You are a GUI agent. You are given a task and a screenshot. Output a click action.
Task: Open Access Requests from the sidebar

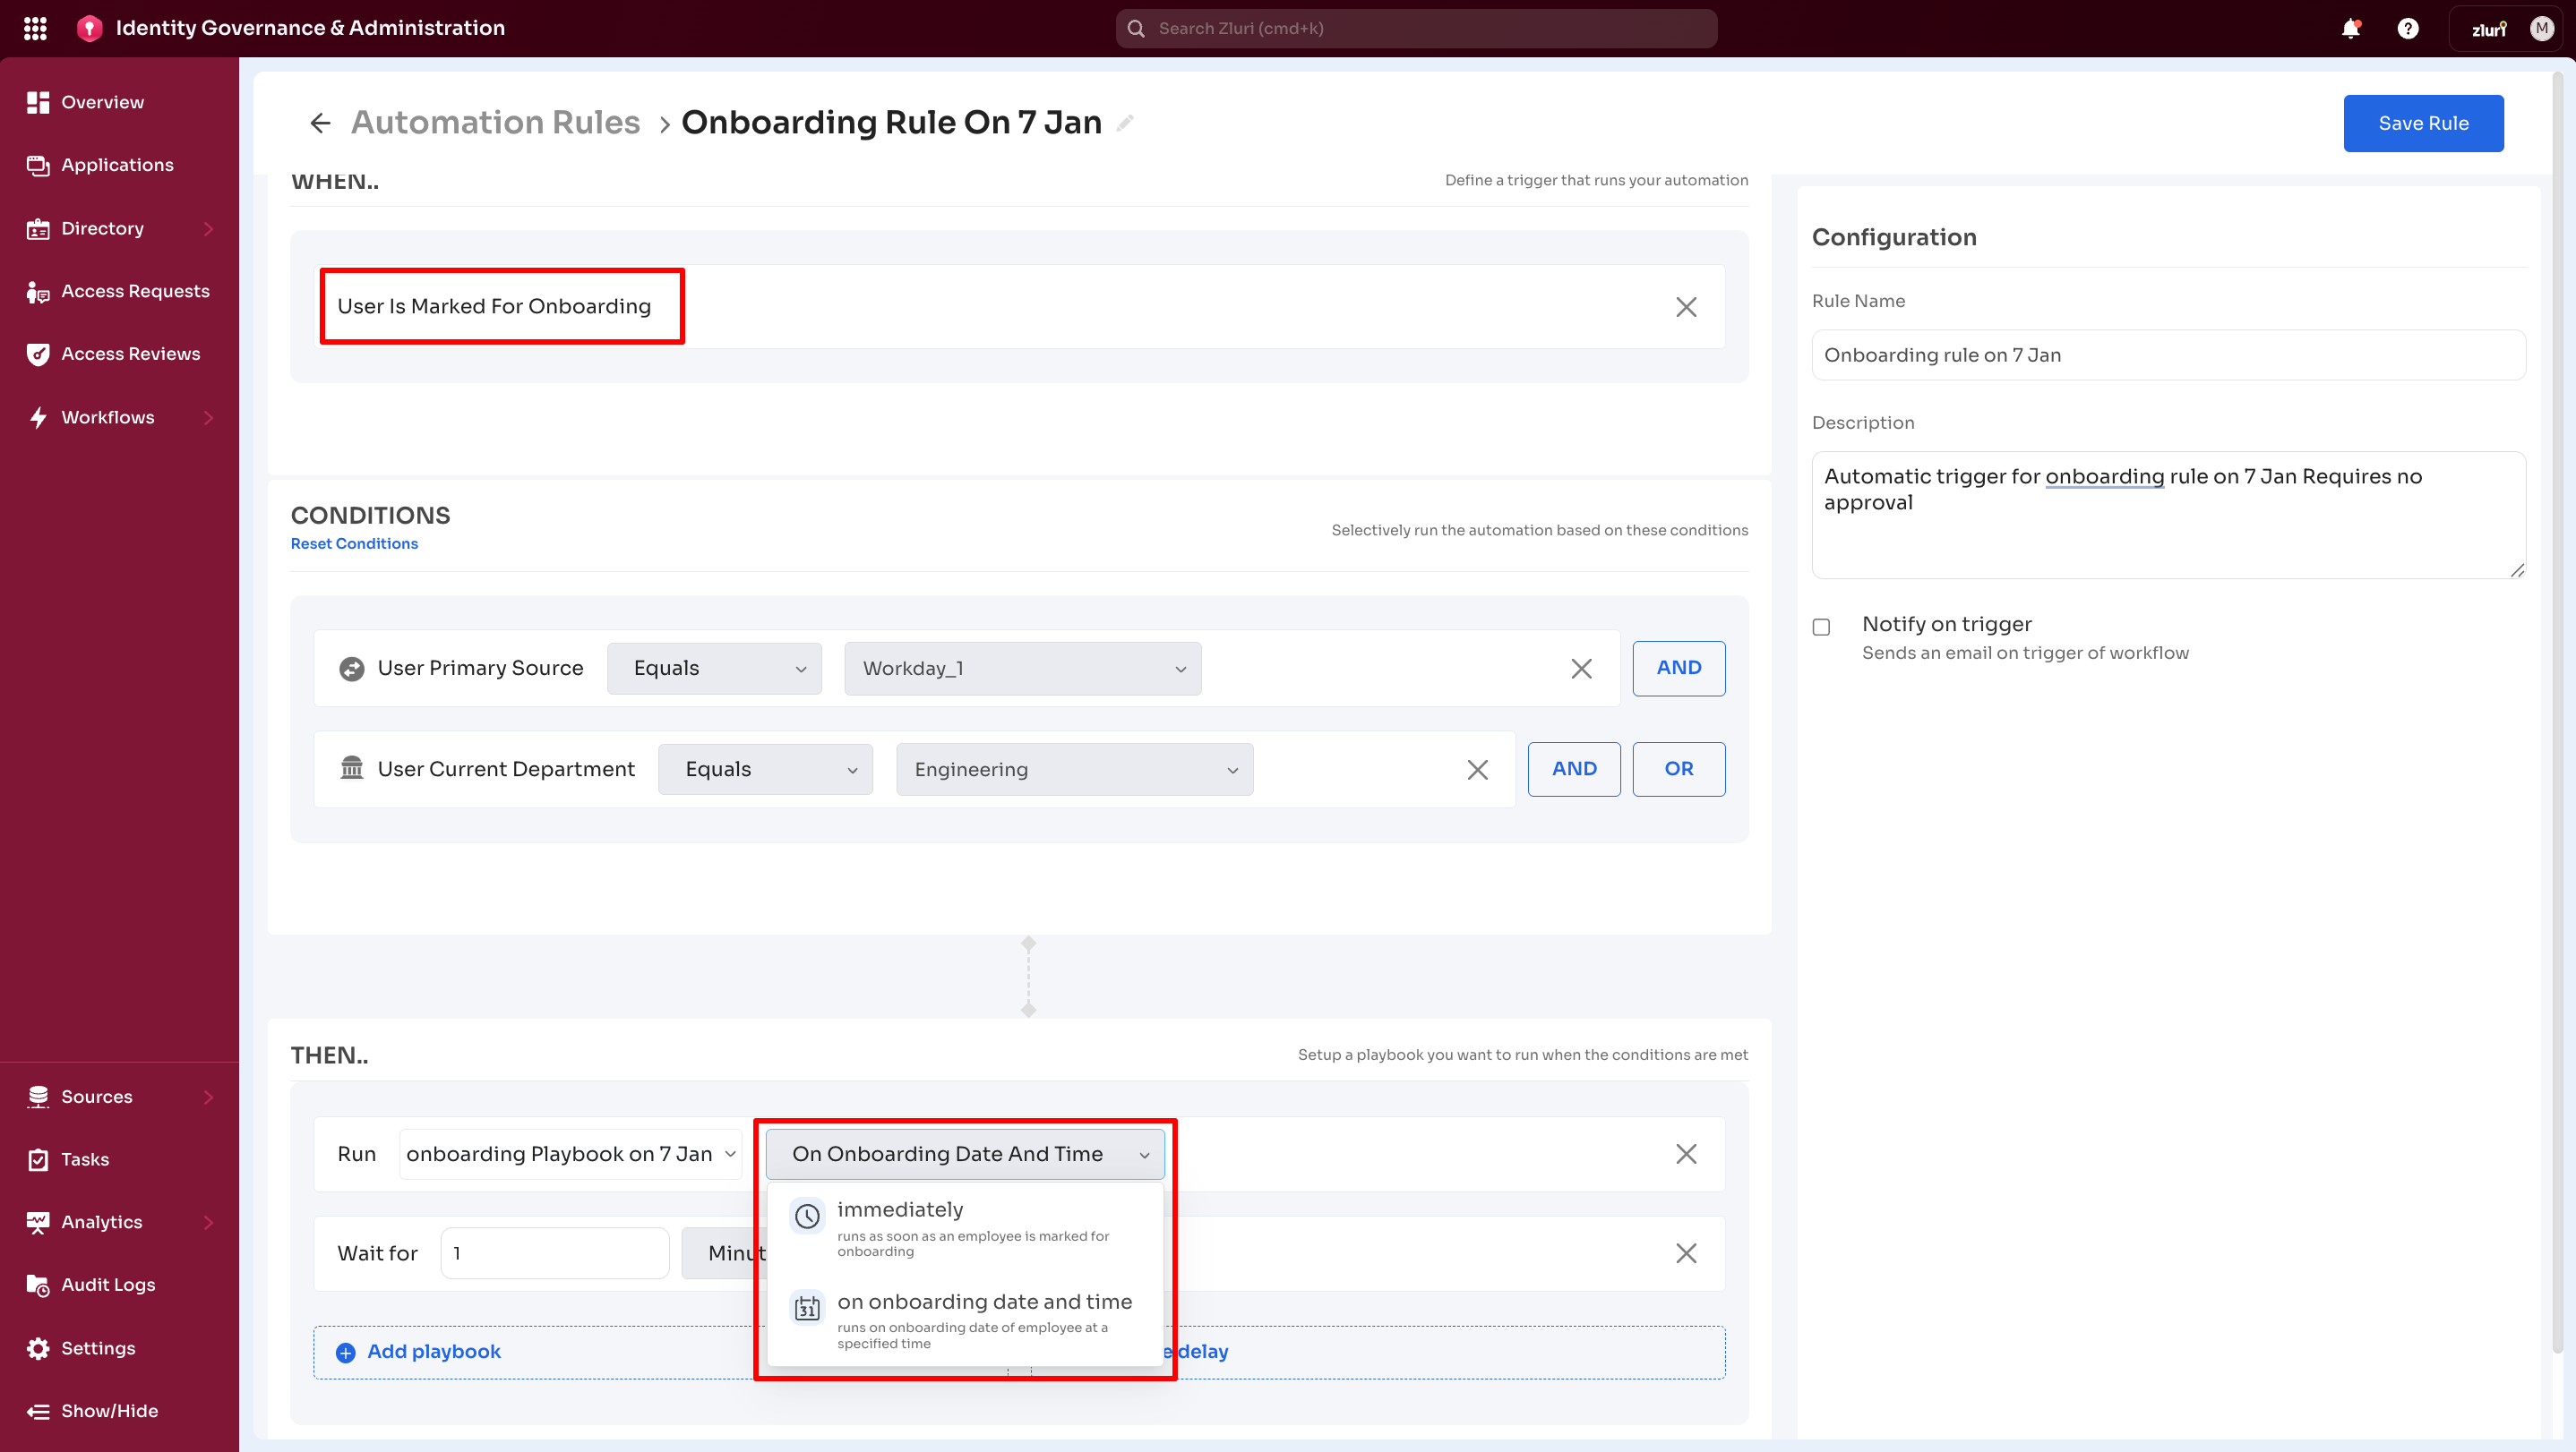pos(134,291)
